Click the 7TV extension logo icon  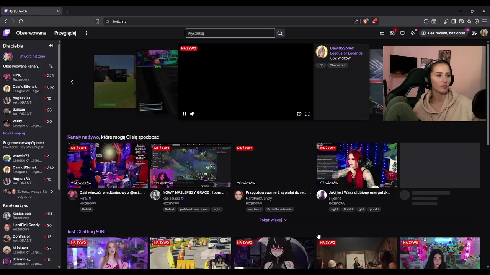point(475,33)
